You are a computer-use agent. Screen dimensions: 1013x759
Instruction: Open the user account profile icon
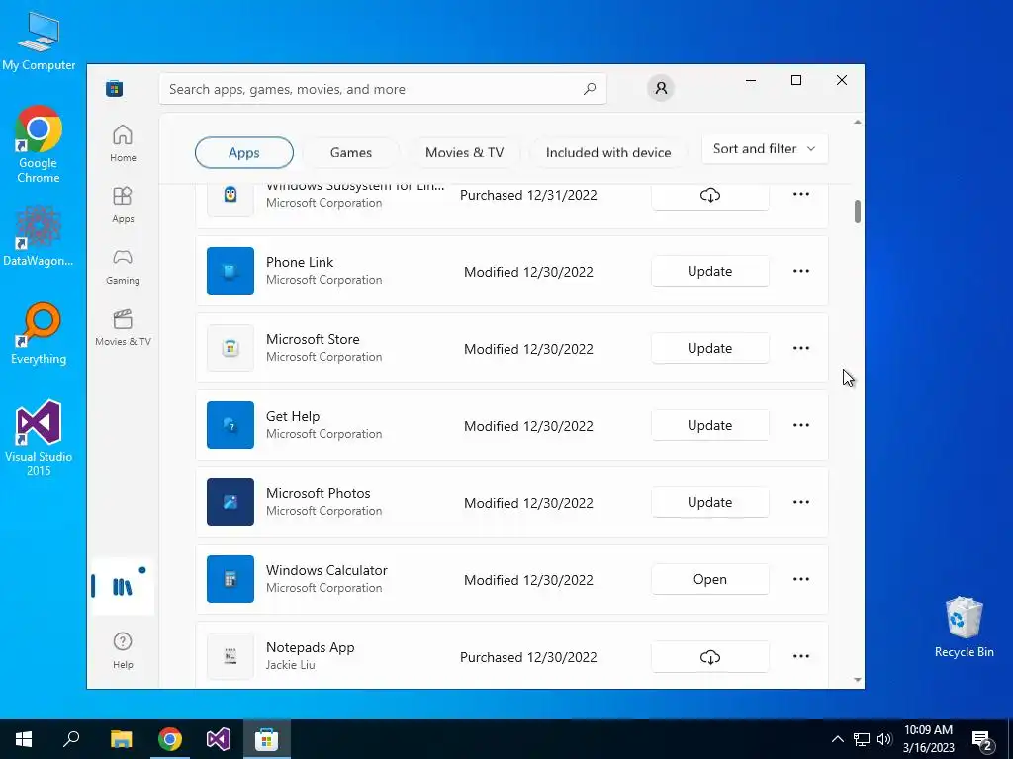661,88
